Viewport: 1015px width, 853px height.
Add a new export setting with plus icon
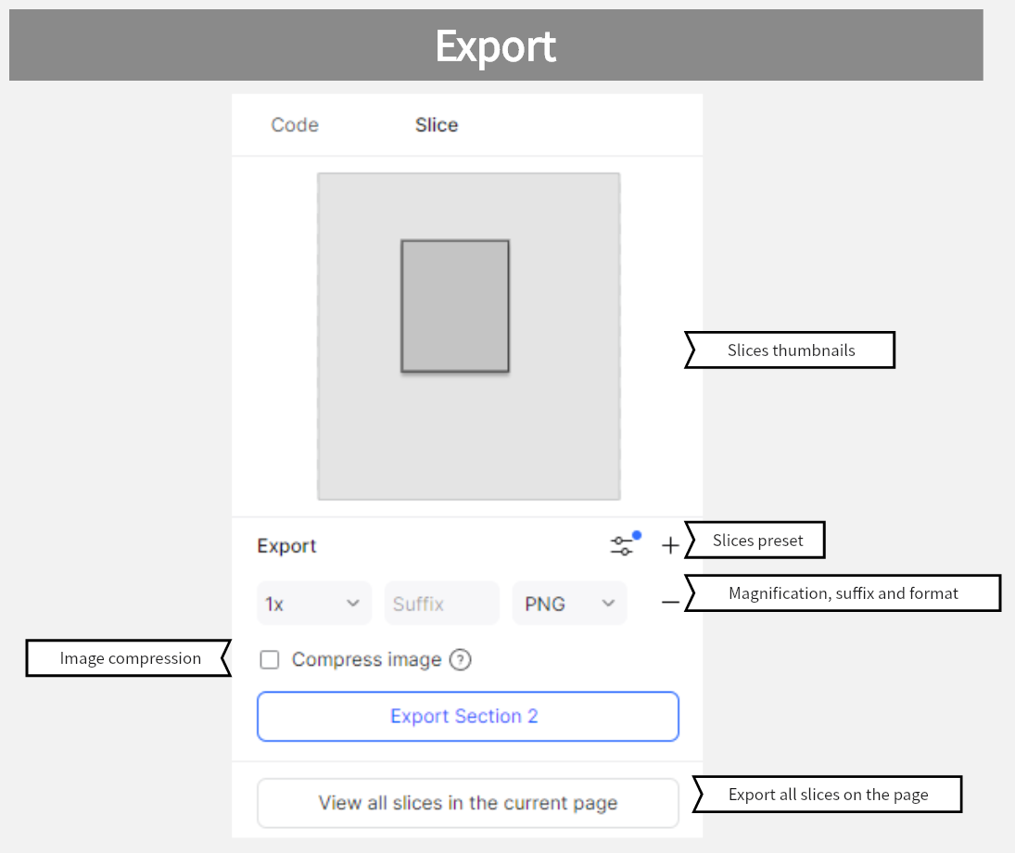(x=670, y=545)
